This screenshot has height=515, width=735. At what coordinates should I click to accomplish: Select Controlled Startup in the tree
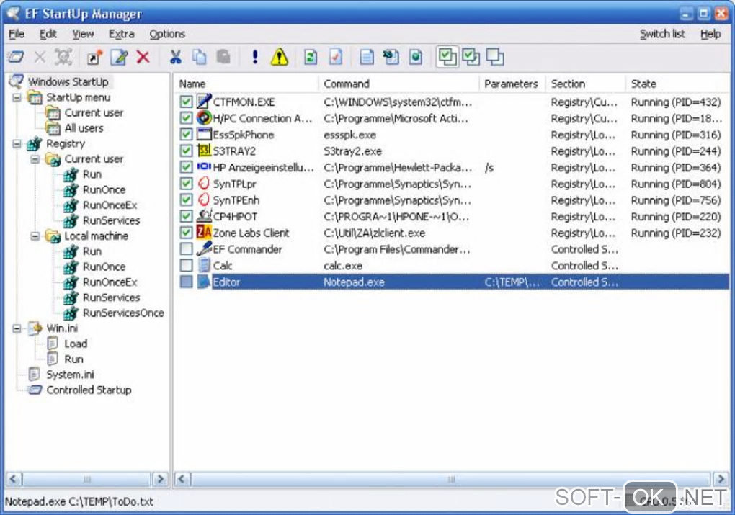point(89,390)
